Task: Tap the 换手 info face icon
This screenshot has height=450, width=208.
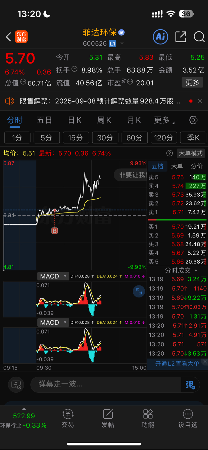Action: (x=74, y=69)
